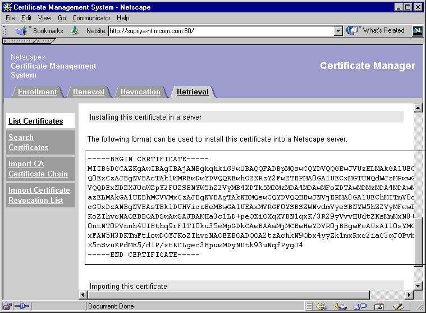This screenshot has width=426, height=313.
Task: Open the Netsite URL history dropdown
Action: pos(338,31)
